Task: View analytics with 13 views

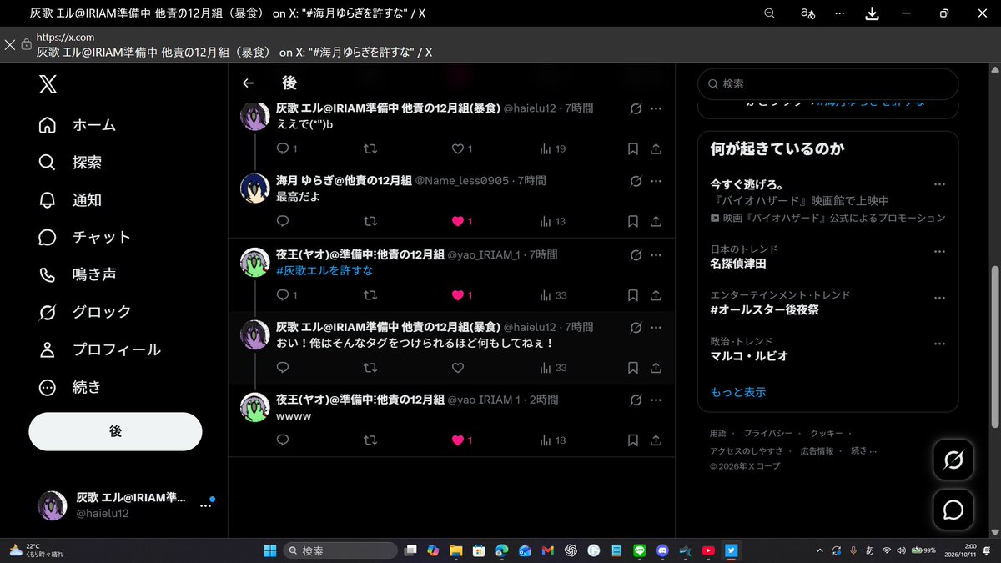Action: (553, 221)
